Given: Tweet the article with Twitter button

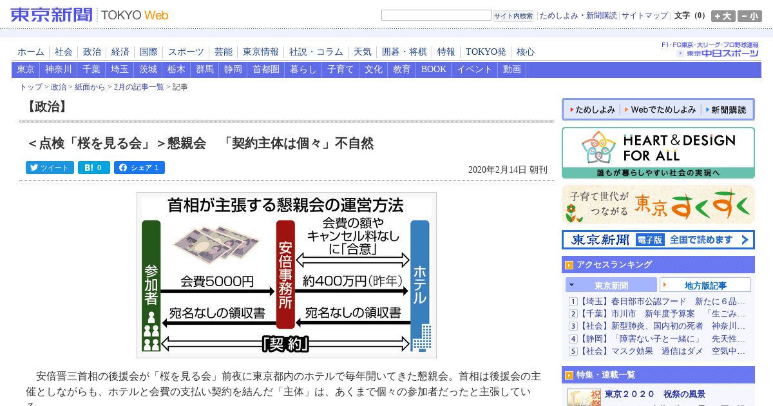Looking at the screenshot, I should (x=50, y=168).
